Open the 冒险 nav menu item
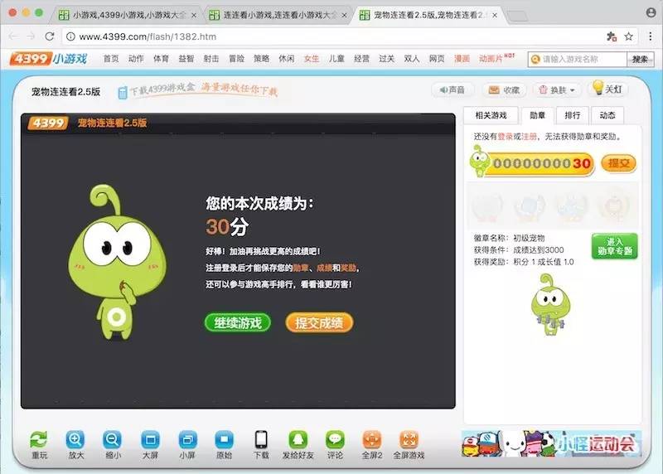This screenshot has height=474, width=663. pos(236,59)
